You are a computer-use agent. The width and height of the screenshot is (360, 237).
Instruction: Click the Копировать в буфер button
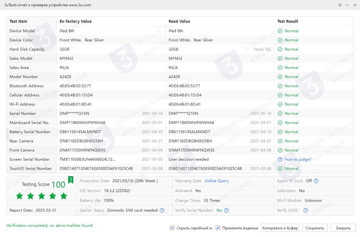tap(280, 228)
